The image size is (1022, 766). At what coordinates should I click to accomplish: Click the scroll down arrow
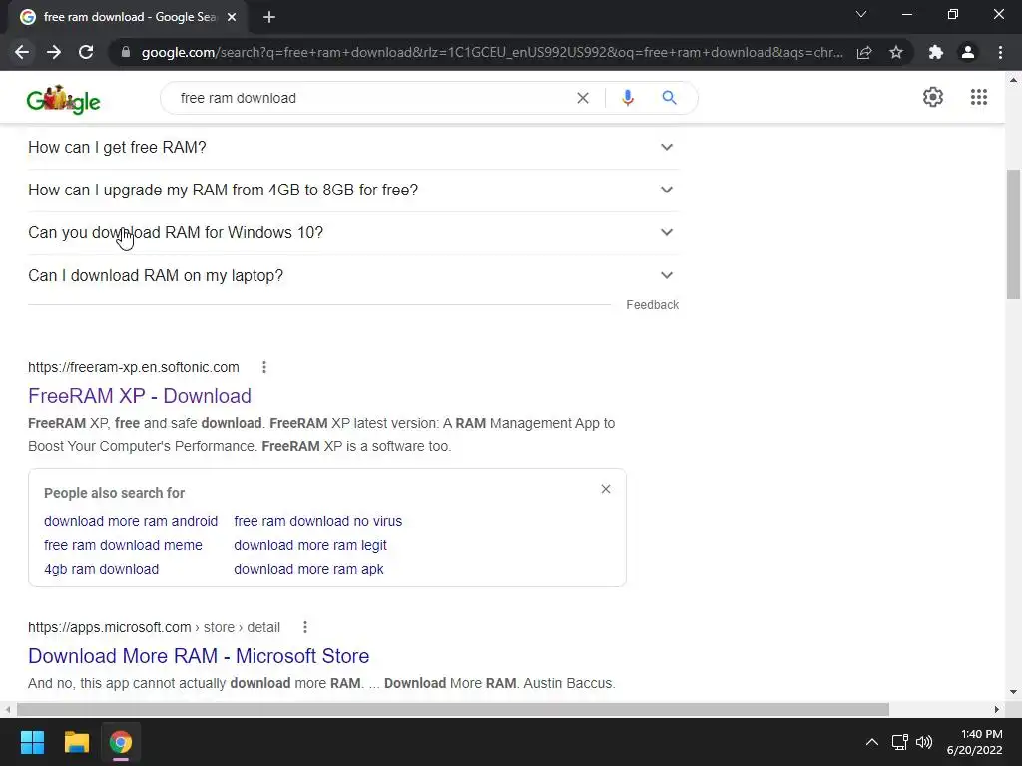click(x=1013, y=692)
